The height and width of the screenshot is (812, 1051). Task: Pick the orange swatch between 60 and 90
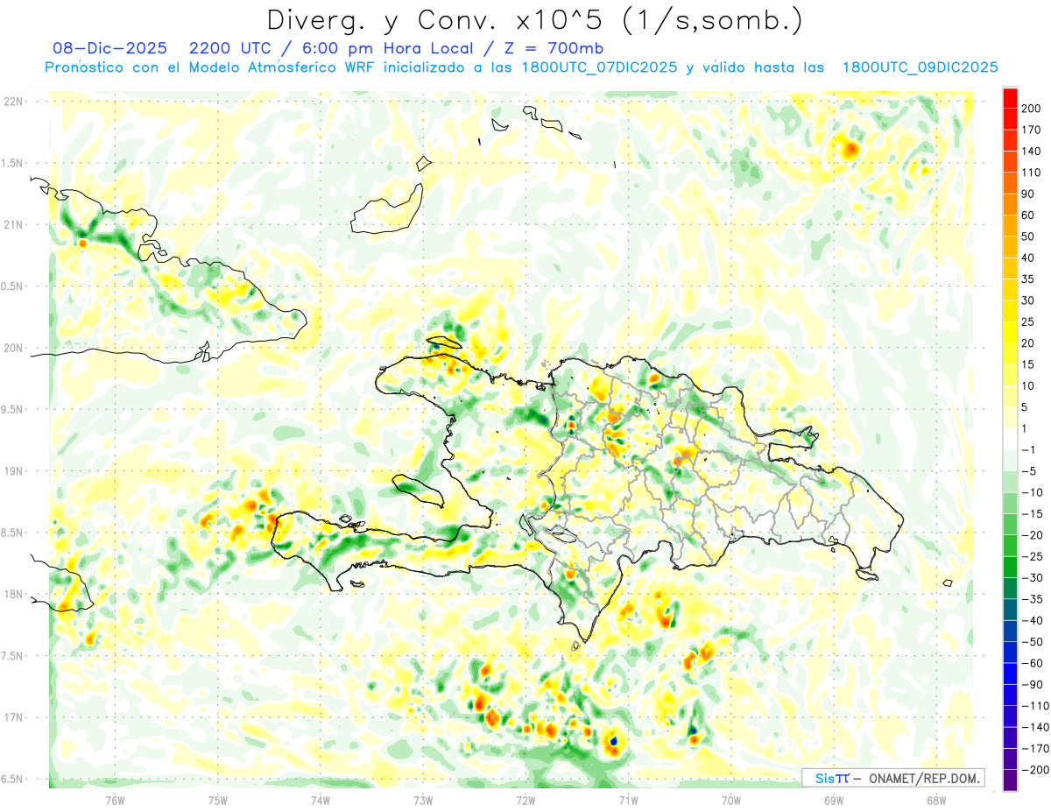[x=1010, y=205]
